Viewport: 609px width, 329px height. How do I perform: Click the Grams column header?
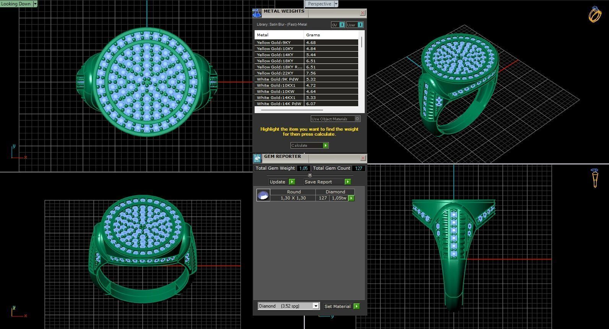331,35
